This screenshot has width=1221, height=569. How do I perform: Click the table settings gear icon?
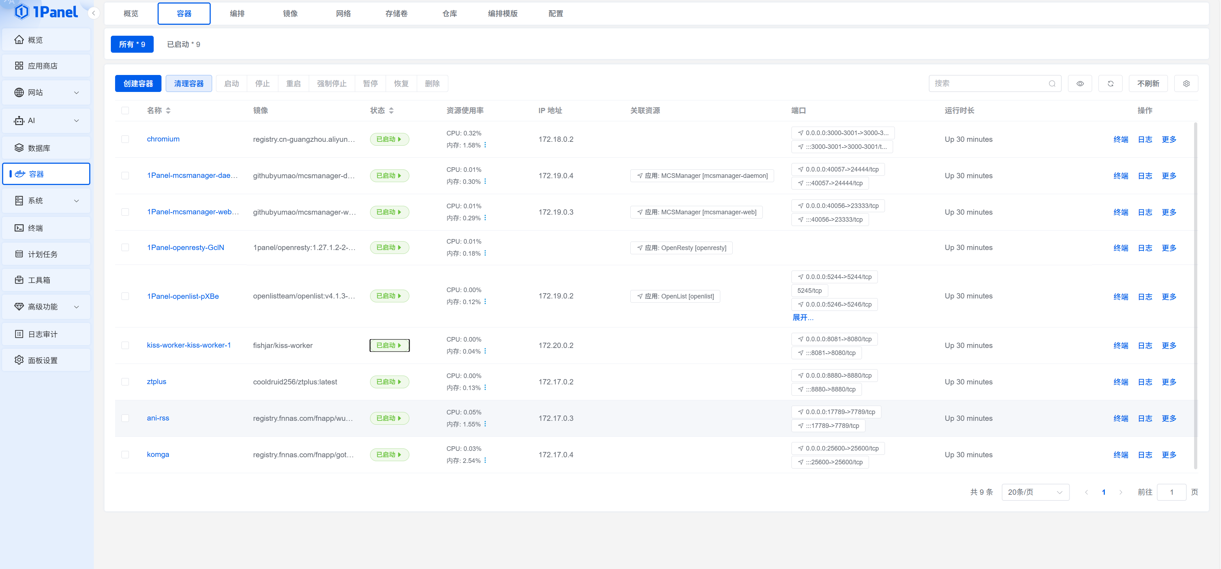click(1186, 84)
